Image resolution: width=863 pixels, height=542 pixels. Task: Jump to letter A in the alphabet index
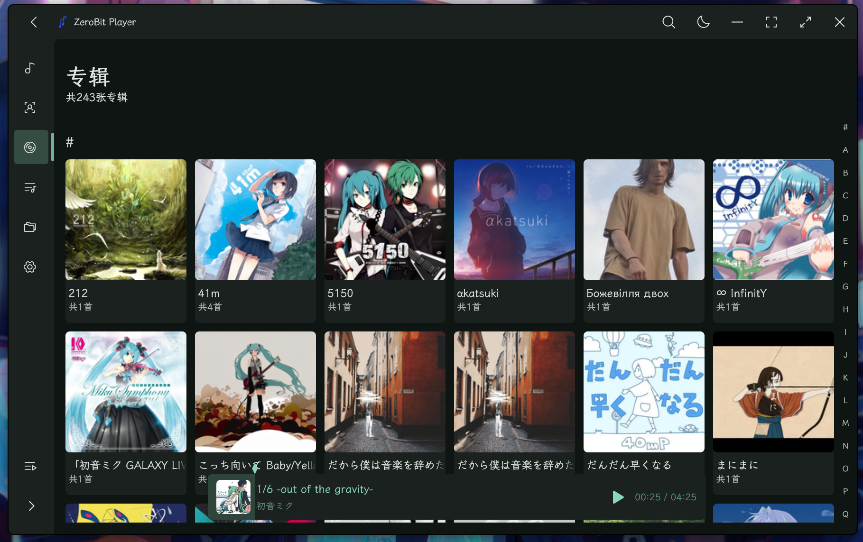click(845, 150)
